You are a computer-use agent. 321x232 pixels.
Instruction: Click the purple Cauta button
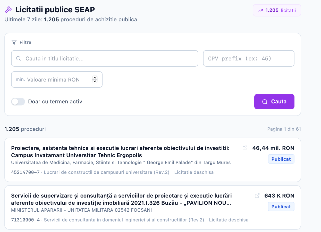click(274, 102)
